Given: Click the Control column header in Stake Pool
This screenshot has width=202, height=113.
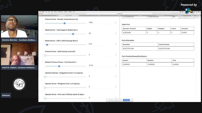Looking at the screenshot, I should (173, 29).
